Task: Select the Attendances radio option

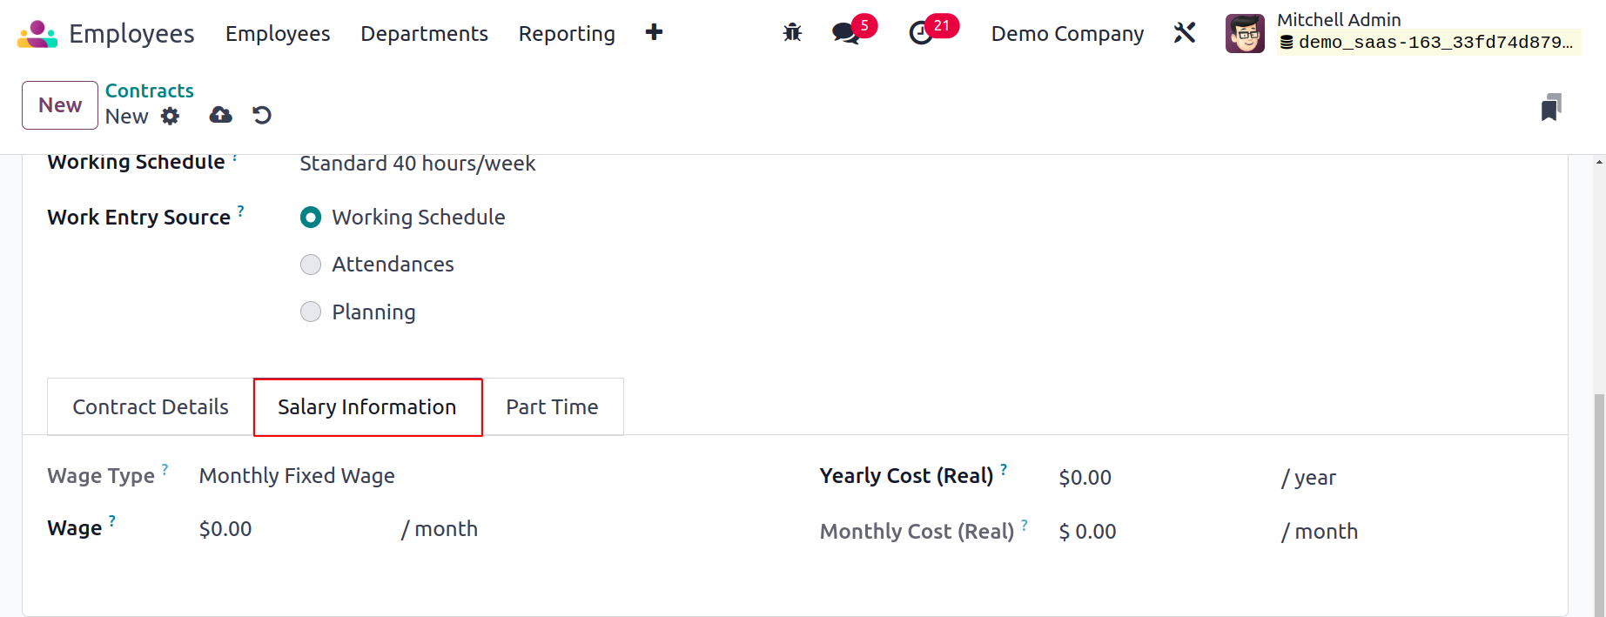Action: point(311,265)
